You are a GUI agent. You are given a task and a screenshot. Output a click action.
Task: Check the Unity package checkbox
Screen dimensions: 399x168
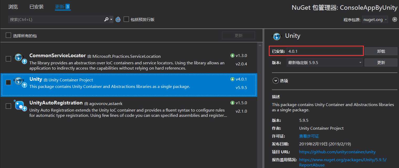coord(8,82)
